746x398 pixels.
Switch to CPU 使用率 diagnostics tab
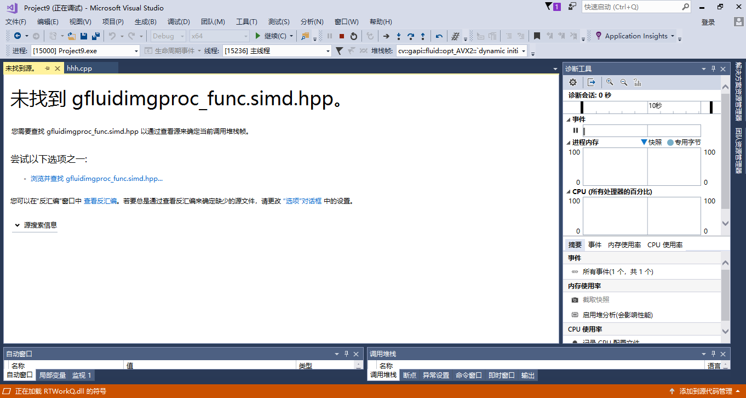click(665, 245)
